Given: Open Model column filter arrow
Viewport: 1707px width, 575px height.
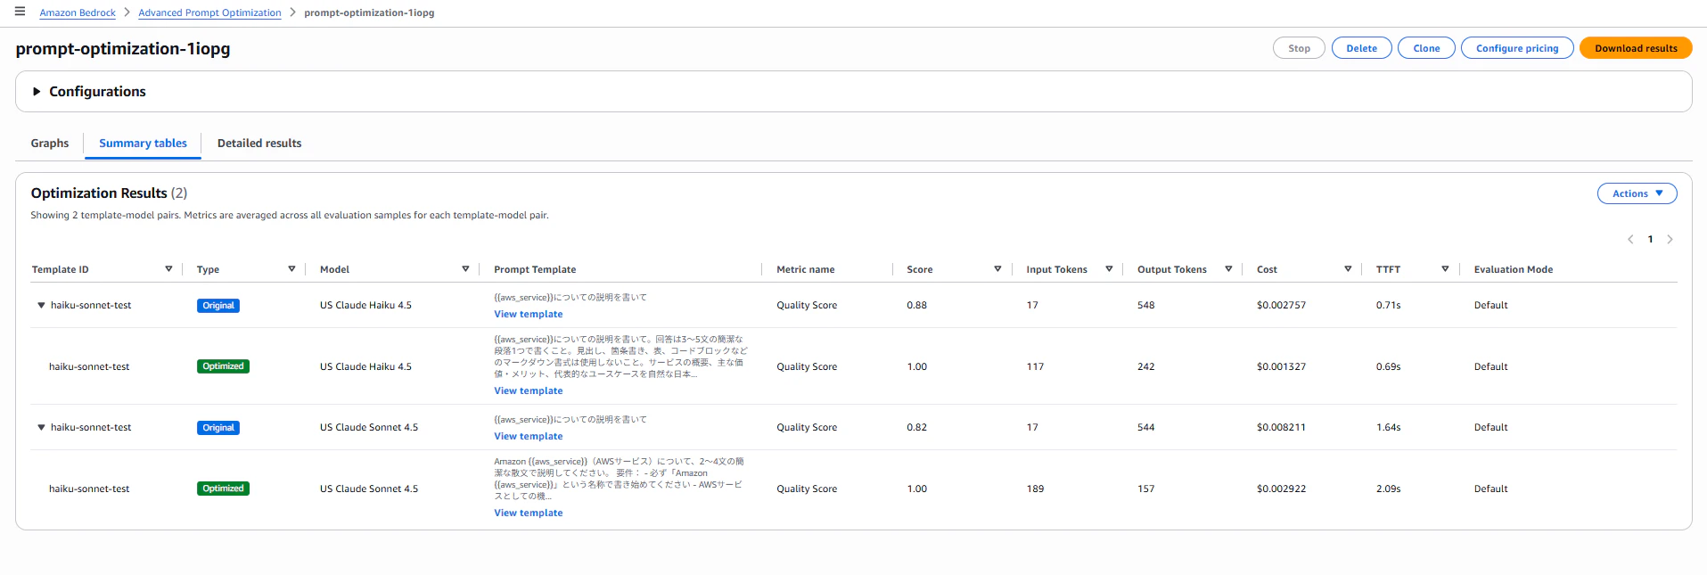Looking at the screenshot, I should (x=465, y=269).
